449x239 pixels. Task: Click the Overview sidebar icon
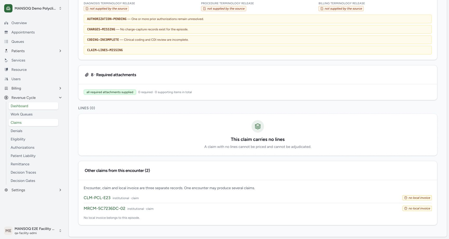[6, 23]
